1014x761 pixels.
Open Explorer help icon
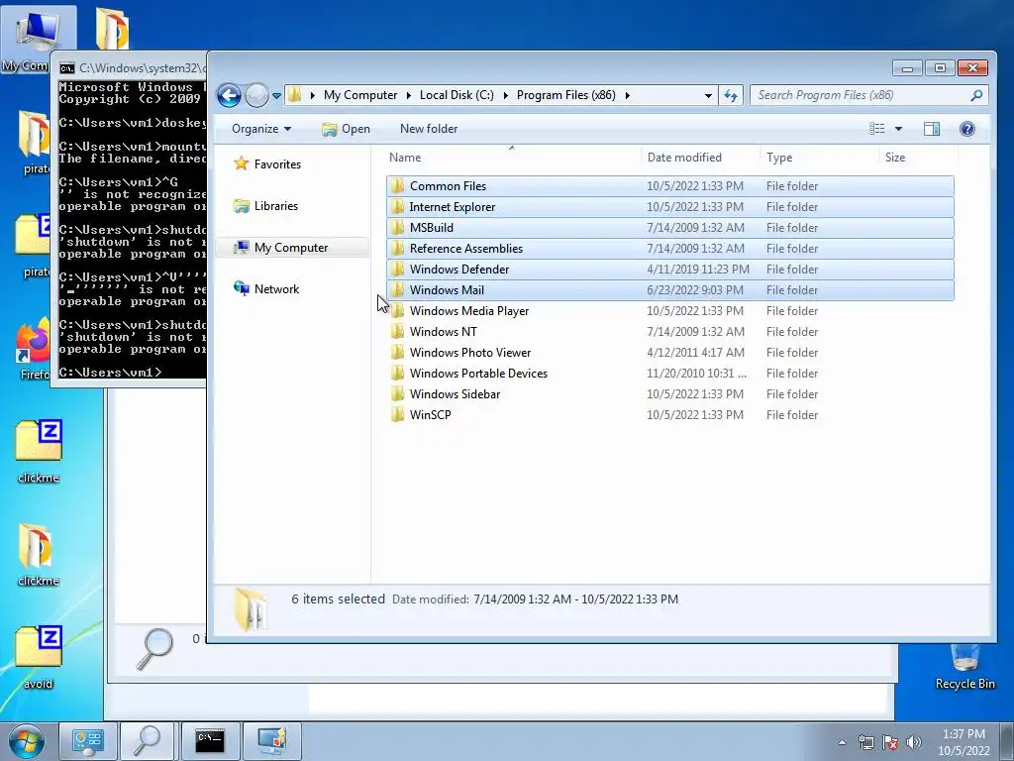tap(966, 129)
